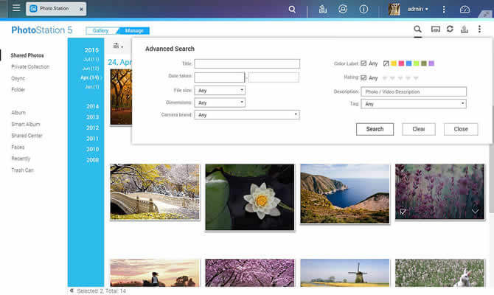Expand the File size dropdown
Screen dimensions: 494x295
click(x=221, y=91)
